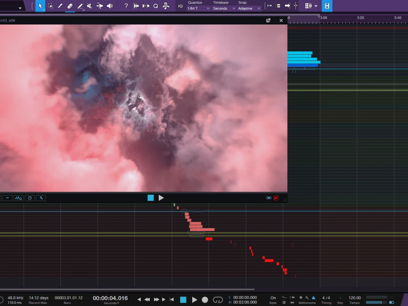Play the video in the player

(161, 198)
